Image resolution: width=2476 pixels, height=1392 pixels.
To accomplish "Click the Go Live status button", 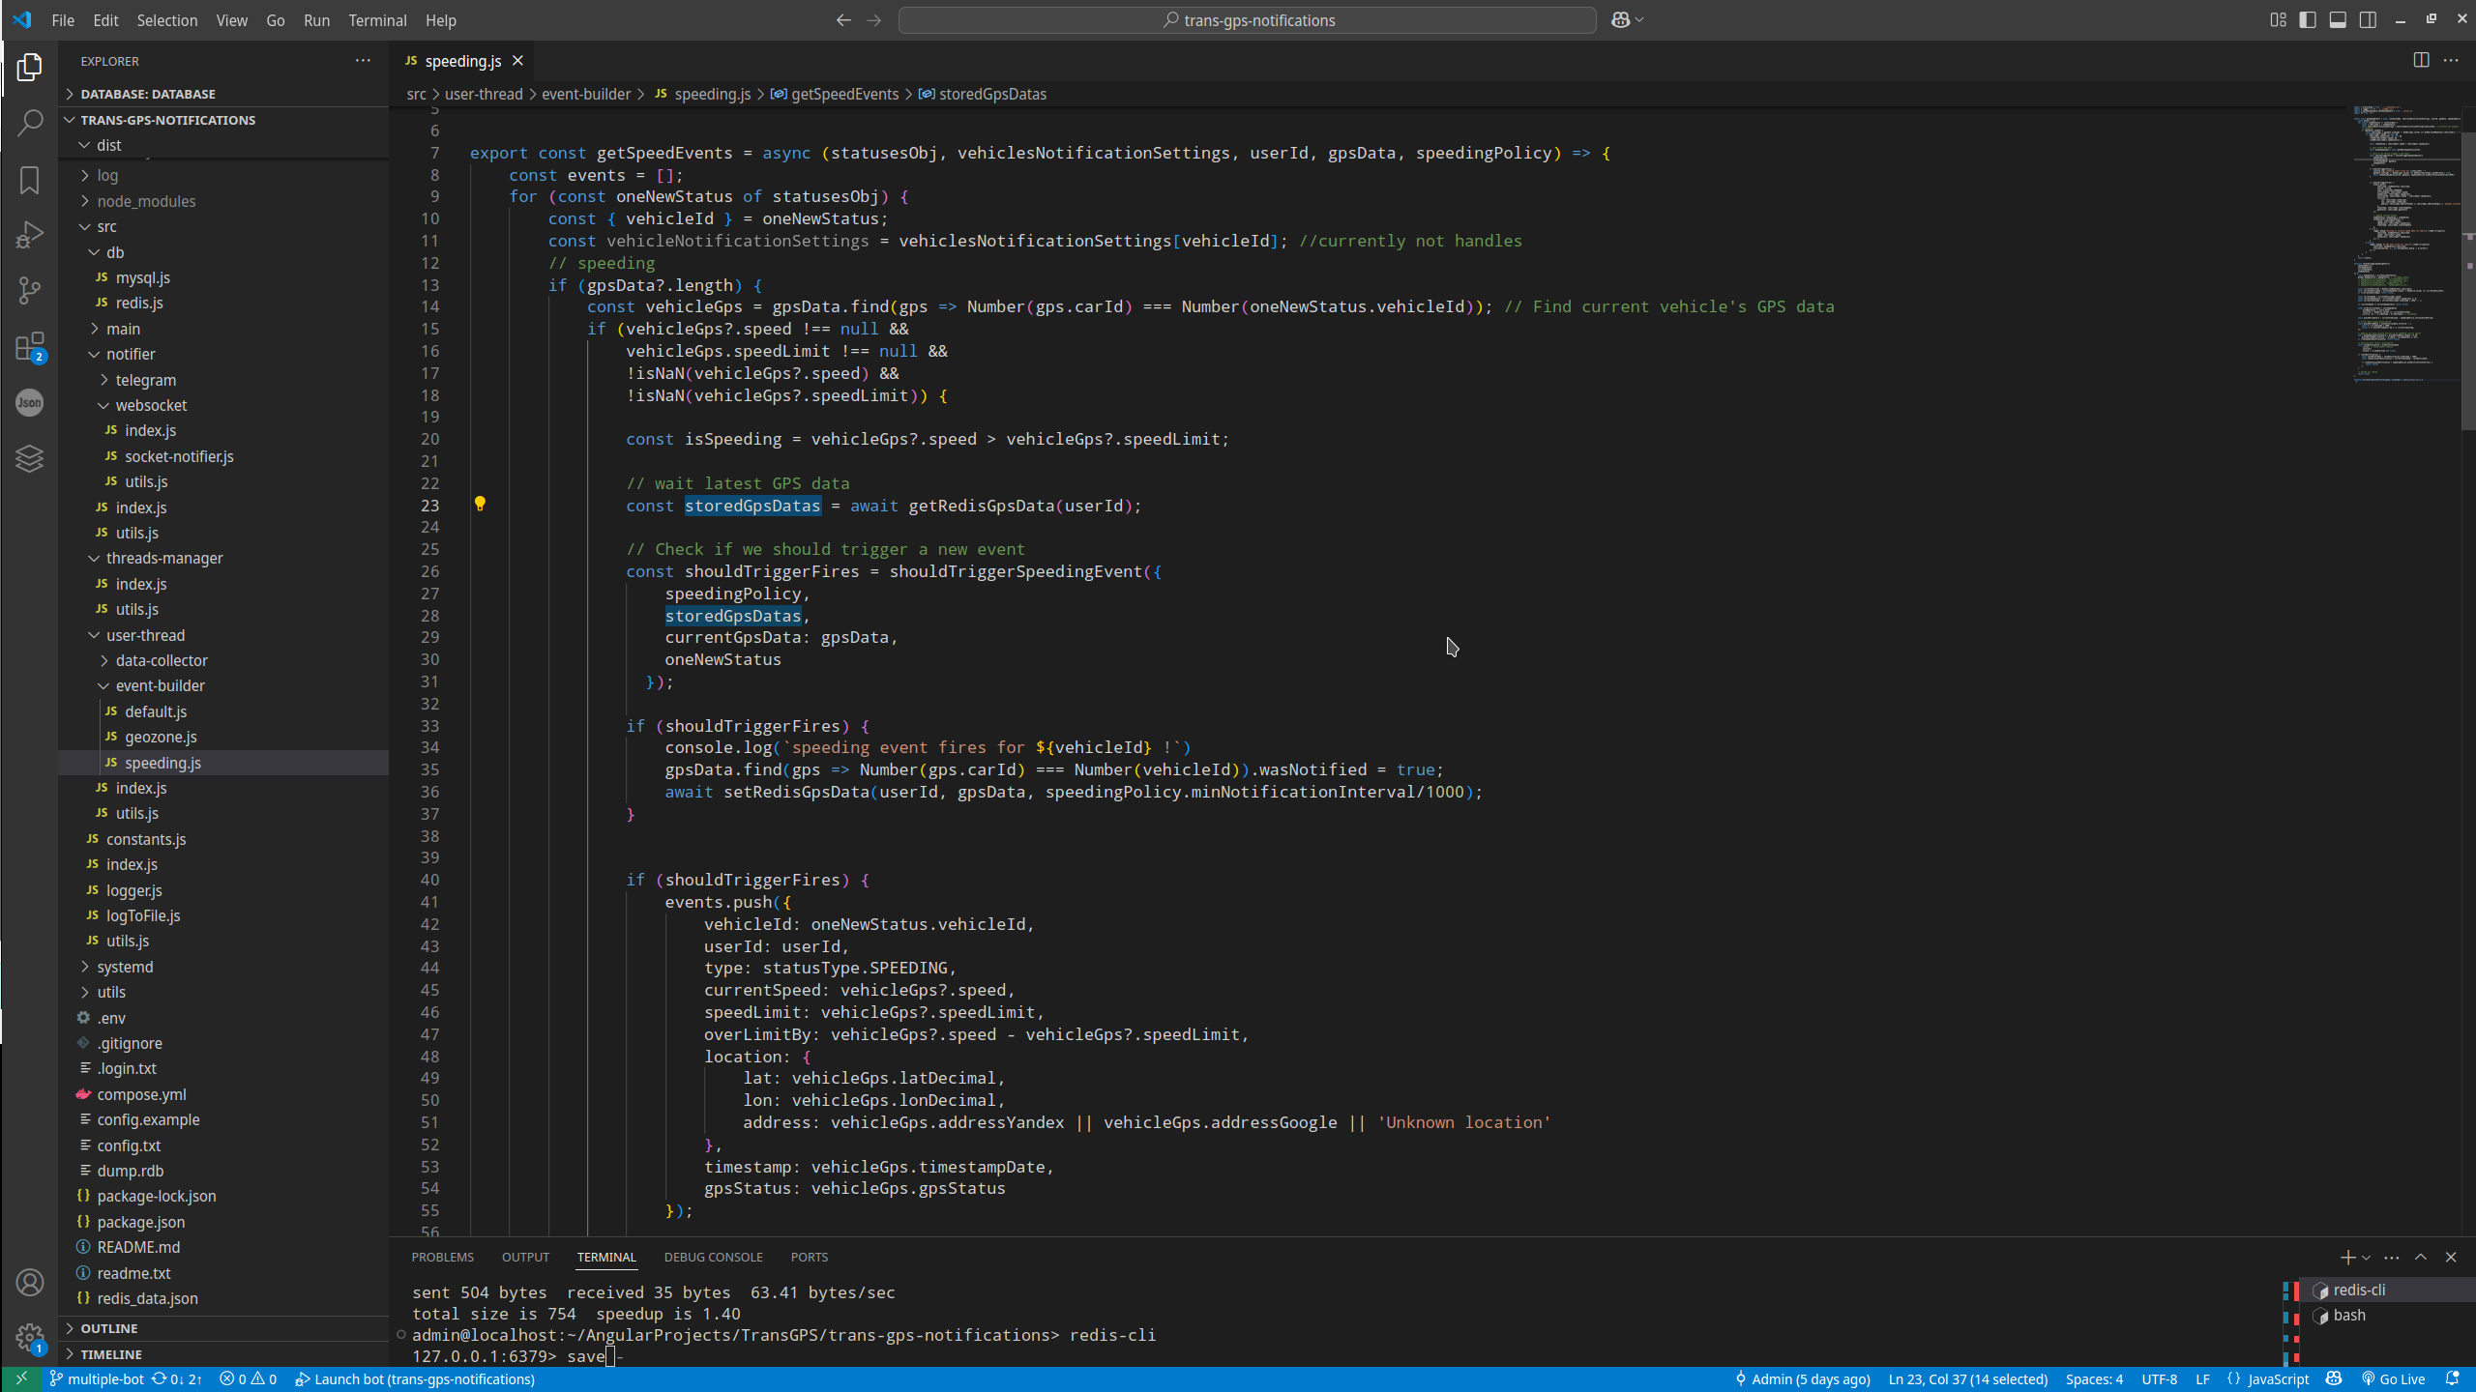I will coord(2394,1379).
